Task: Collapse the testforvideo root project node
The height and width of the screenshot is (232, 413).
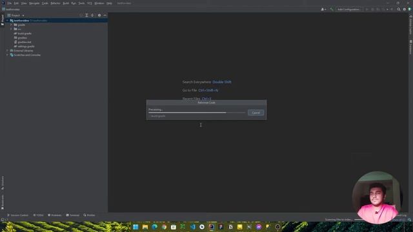Action: (7, 21)
